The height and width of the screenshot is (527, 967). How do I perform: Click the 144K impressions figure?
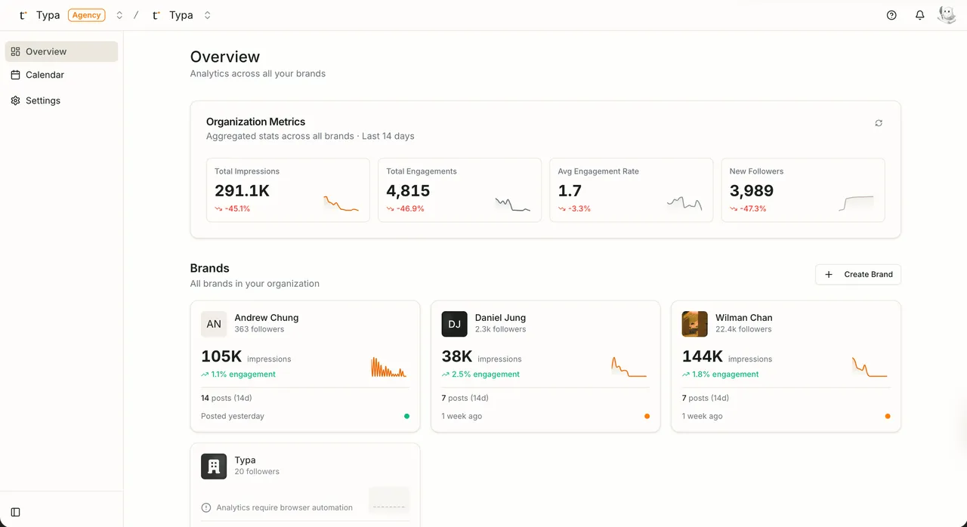[x=703, y=356]
